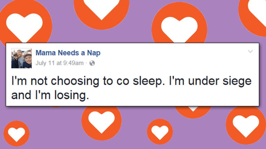266x149 pixels.
Task: Open the post options chevron dropdown
Action: pyautogui.click(x=250, y=52)
